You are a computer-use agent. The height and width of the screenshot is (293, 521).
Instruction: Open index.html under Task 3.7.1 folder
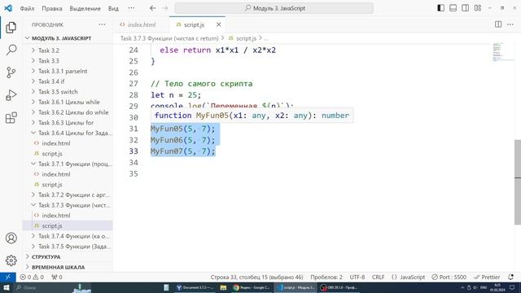point(68,174)
